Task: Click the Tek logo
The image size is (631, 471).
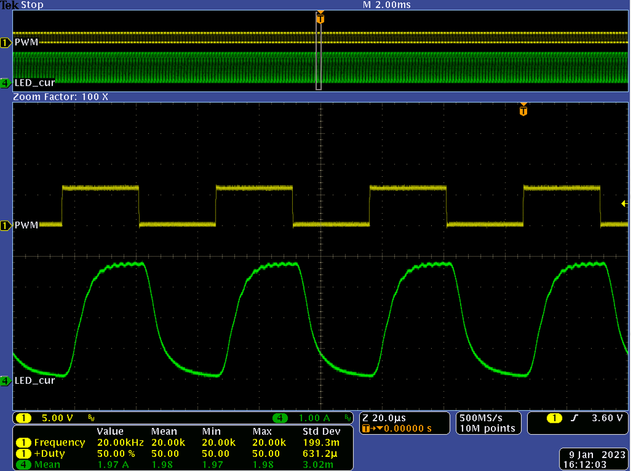Action: click(9, 5)
